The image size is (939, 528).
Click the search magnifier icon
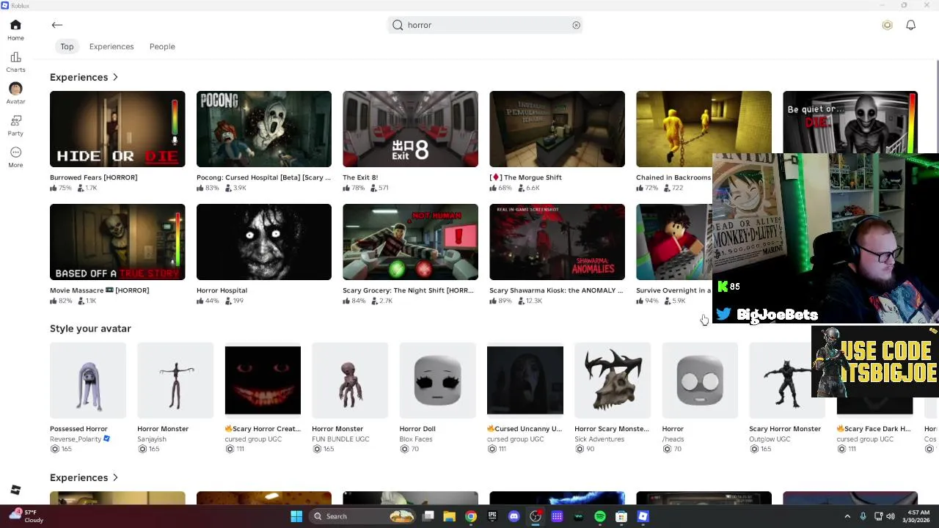398,25
